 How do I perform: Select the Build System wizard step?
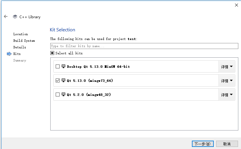(x=24, y=41)
